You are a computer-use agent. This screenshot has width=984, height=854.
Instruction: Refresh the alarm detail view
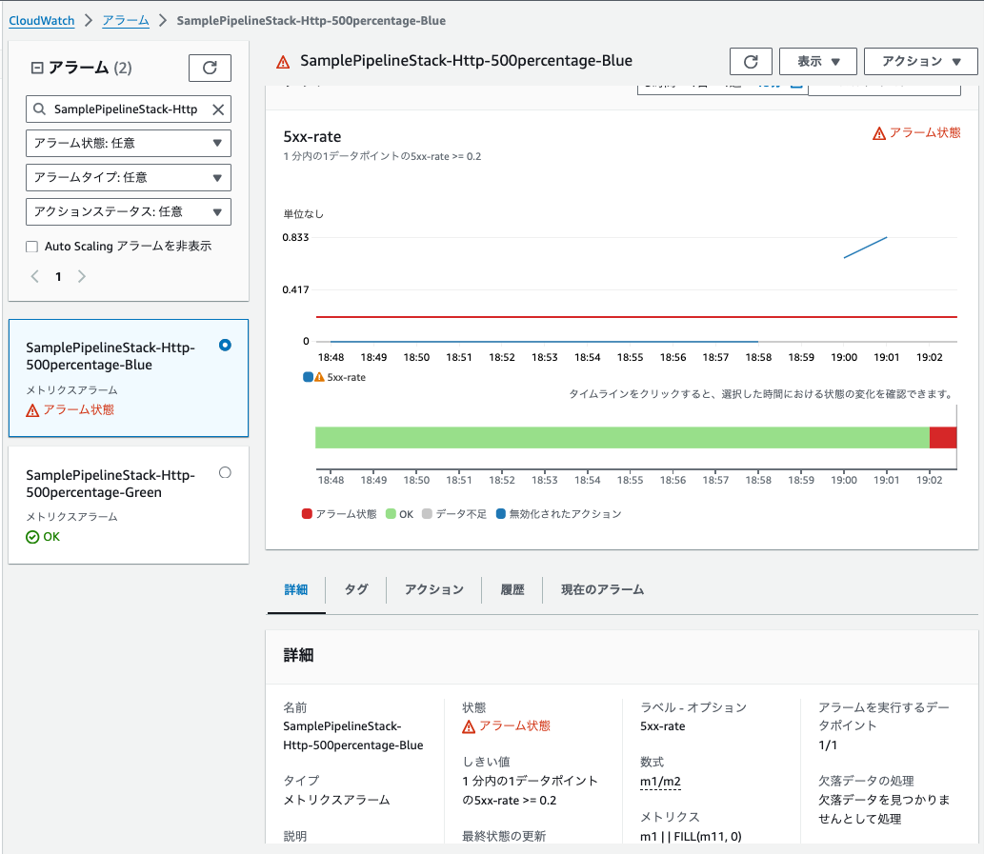pos(751,62)
